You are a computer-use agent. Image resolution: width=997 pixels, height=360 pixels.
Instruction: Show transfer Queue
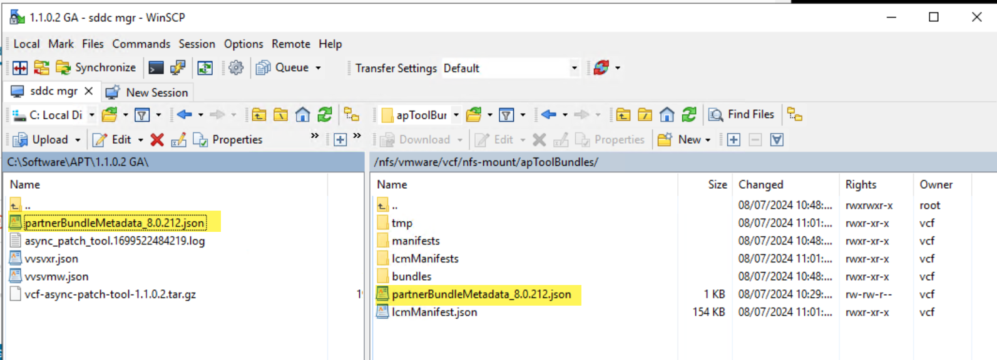(x=283, y=67)
